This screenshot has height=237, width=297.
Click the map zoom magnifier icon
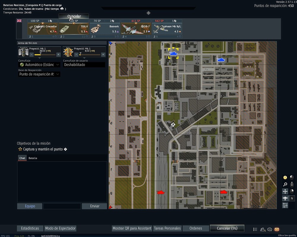[285, 184]
